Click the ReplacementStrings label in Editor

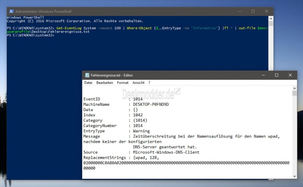pyautogui.click(x=105, y=158)
